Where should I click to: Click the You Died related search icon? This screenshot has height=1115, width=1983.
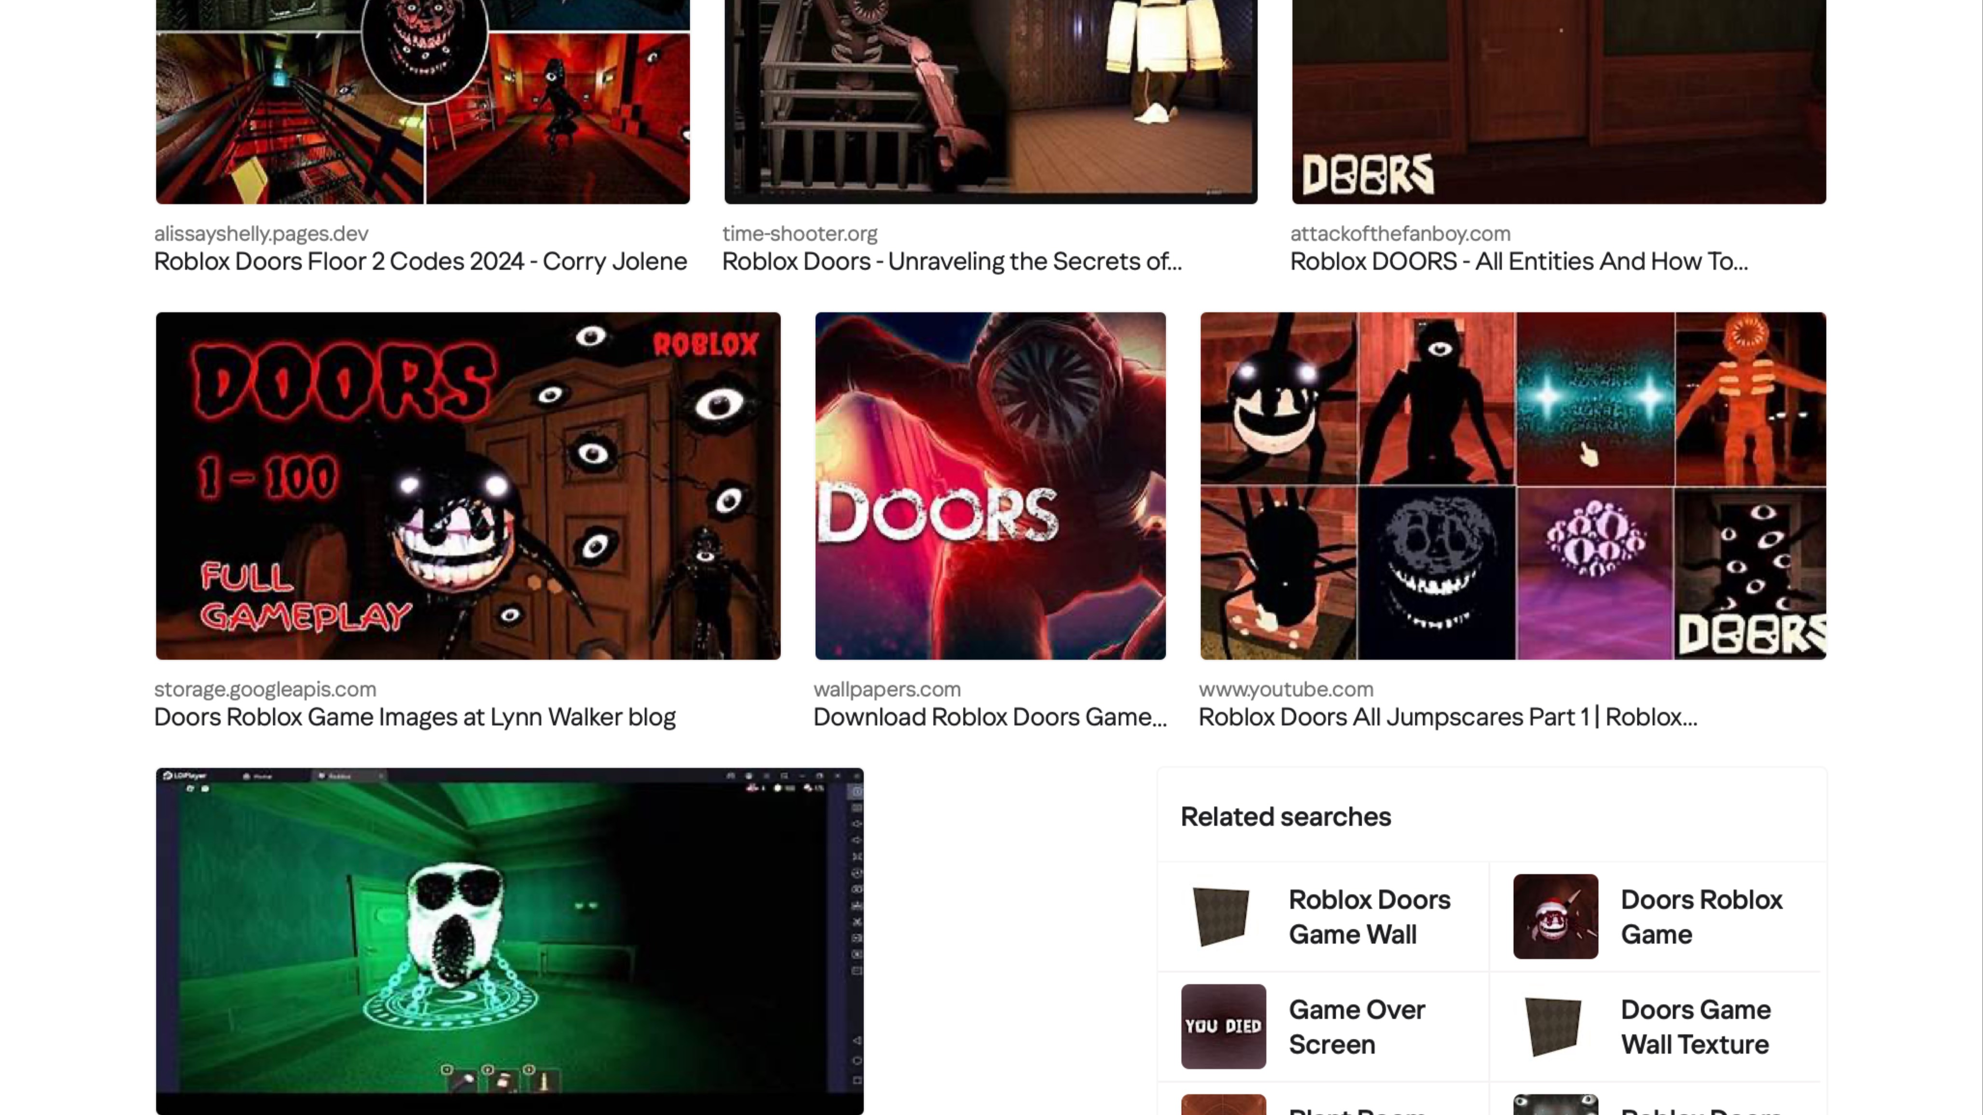(1223, 1027)
